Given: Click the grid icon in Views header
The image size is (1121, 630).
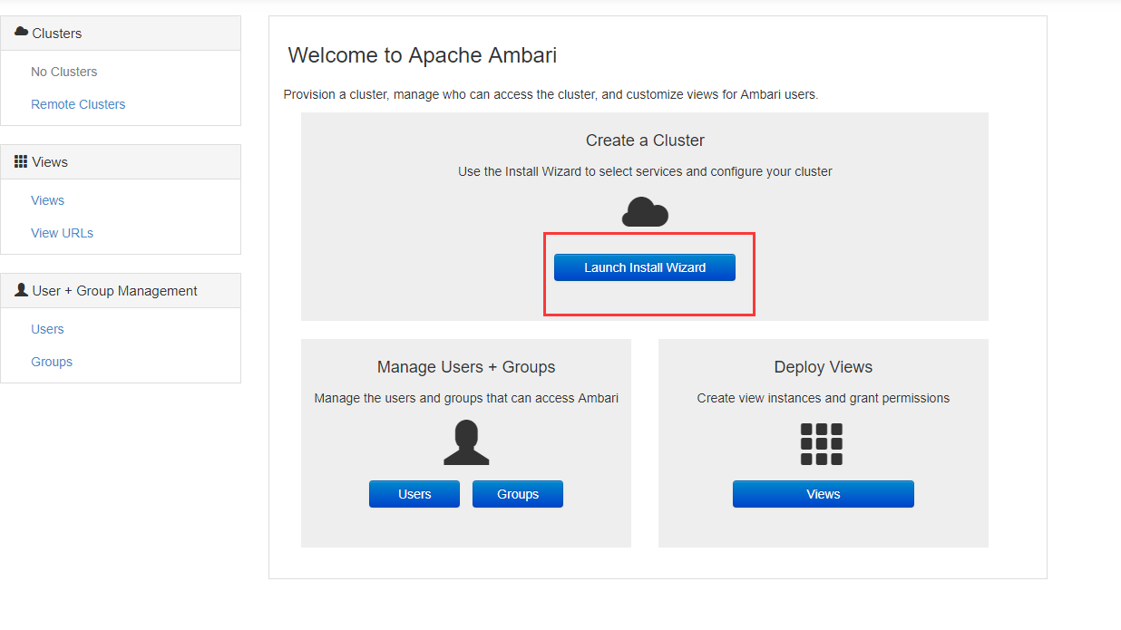Looking at the screenshot, I should click(21, 161).
